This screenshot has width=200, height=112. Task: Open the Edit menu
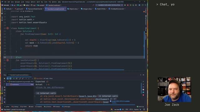point(9,2)
